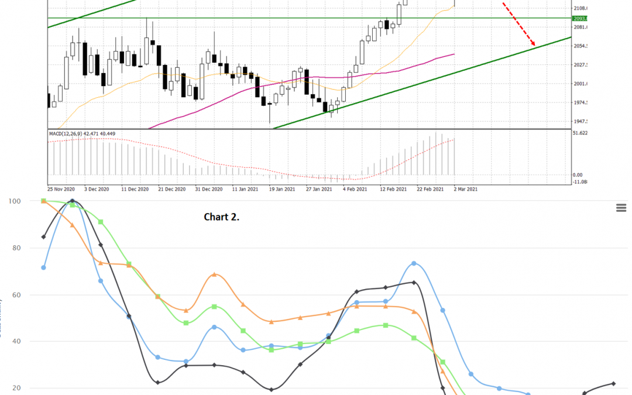The width and height of the screenshot is (632, 395).
Task: Click the 20 label on Chart 2 axis
Action: point(16,388)
